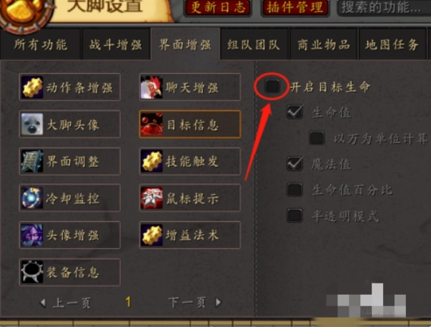
Task: Click the 插件管理 button
Action: pos(295,7)
